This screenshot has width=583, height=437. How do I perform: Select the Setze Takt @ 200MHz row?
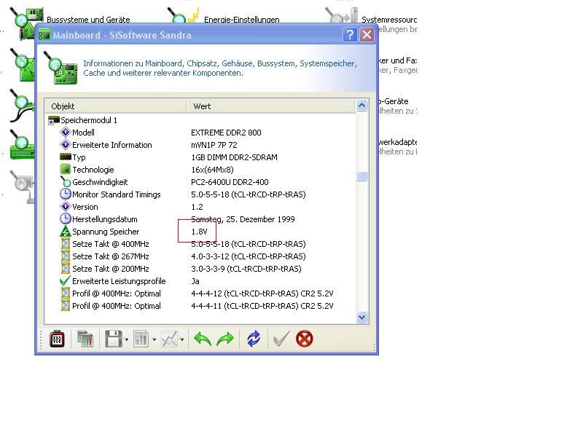pos(200,269)
